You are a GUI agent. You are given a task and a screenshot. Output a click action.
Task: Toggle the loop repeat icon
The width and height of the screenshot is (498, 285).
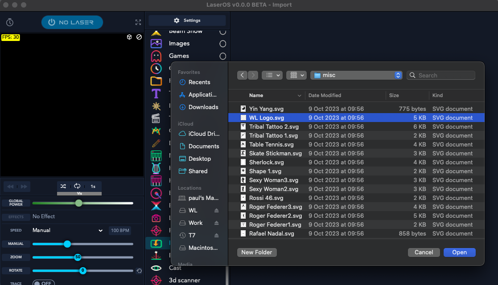coord(77,186)
